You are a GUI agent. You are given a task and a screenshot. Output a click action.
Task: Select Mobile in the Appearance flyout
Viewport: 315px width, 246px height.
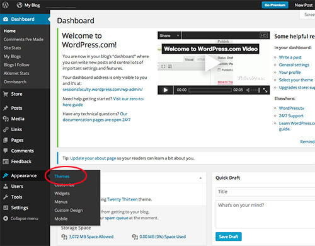(61, 219)
